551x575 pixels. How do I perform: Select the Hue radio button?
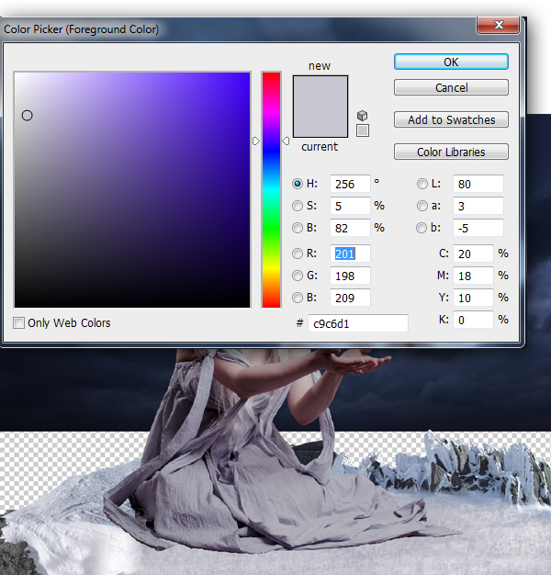pos(298,184)
